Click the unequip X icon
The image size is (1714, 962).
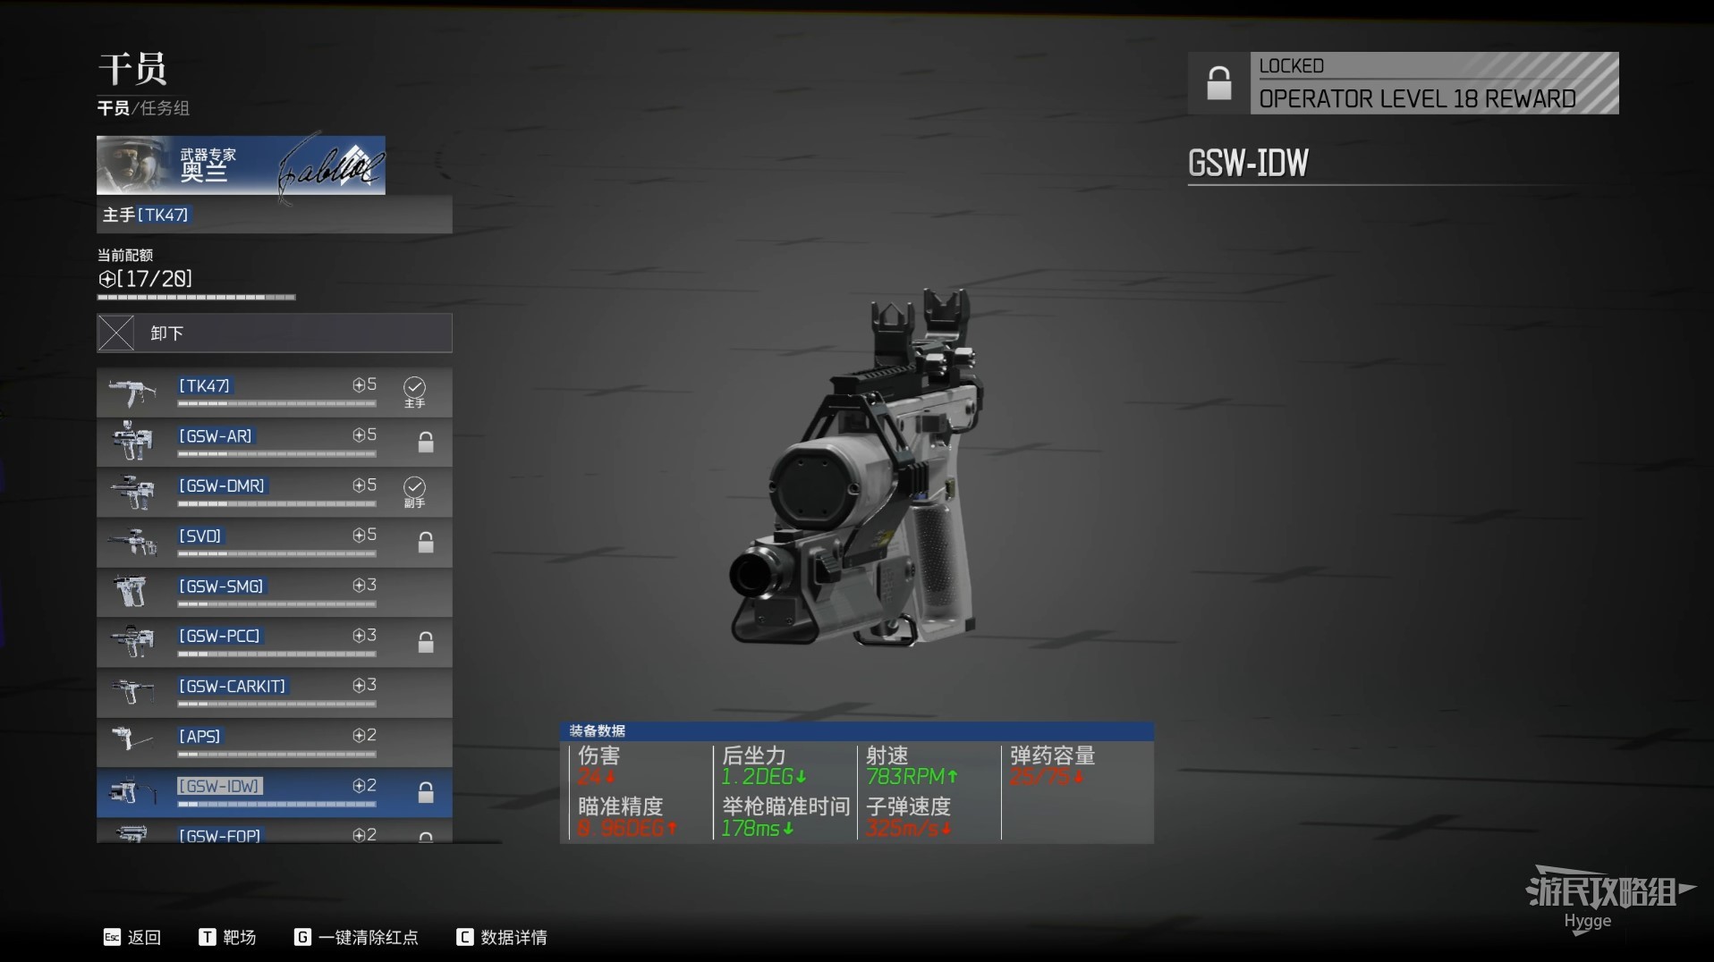116,333
